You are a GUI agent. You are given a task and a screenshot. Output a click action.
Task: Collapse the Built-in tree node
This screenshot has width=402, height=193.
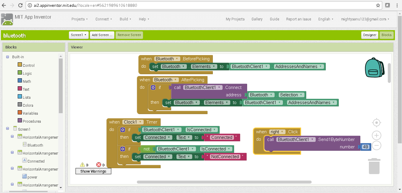(x=8, y=57)
